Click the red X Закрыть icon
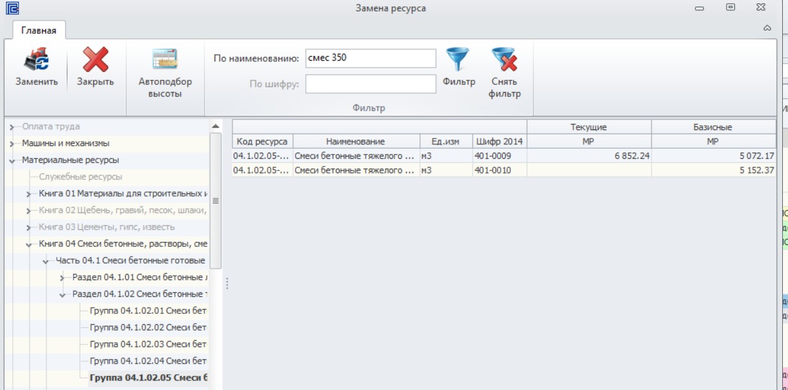Image resolution: width=788 pixels, height=390 pixels. point(96,60)
